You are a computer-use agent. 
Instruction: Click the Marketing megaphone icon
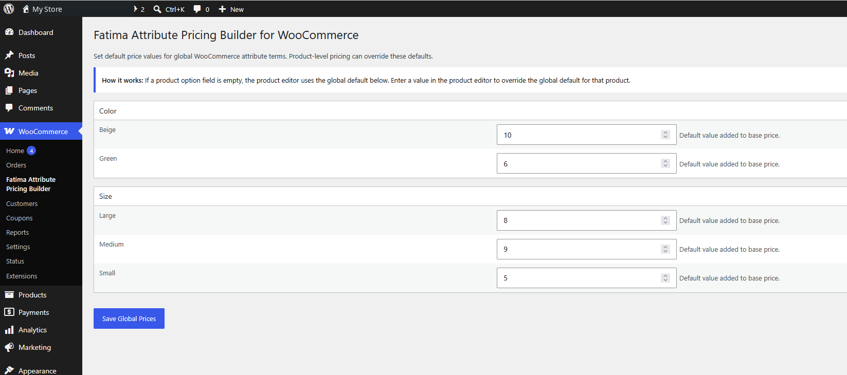[x=9, y=347]
